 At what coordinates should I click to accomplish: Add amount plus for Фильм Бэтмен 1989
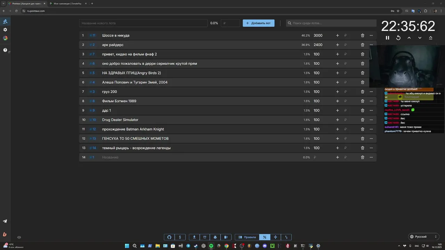pos(337,101)
